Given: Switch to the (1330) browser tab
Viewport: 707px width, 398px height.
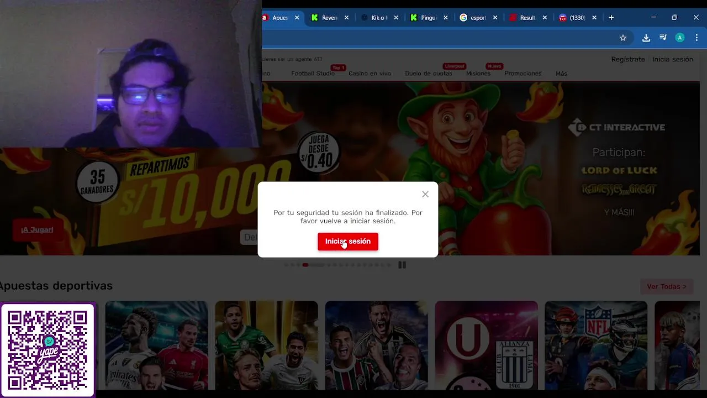Looking at the screenshot, I should pos(577,18).
